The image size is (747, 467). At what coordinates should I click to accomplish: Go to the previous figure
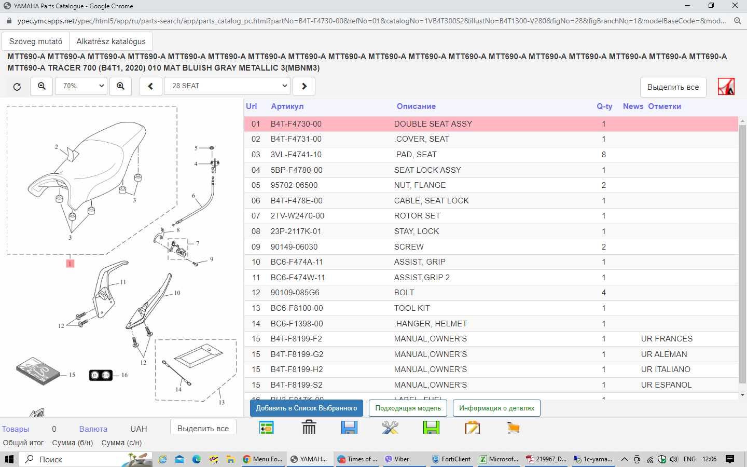click(x=150, y=86)
